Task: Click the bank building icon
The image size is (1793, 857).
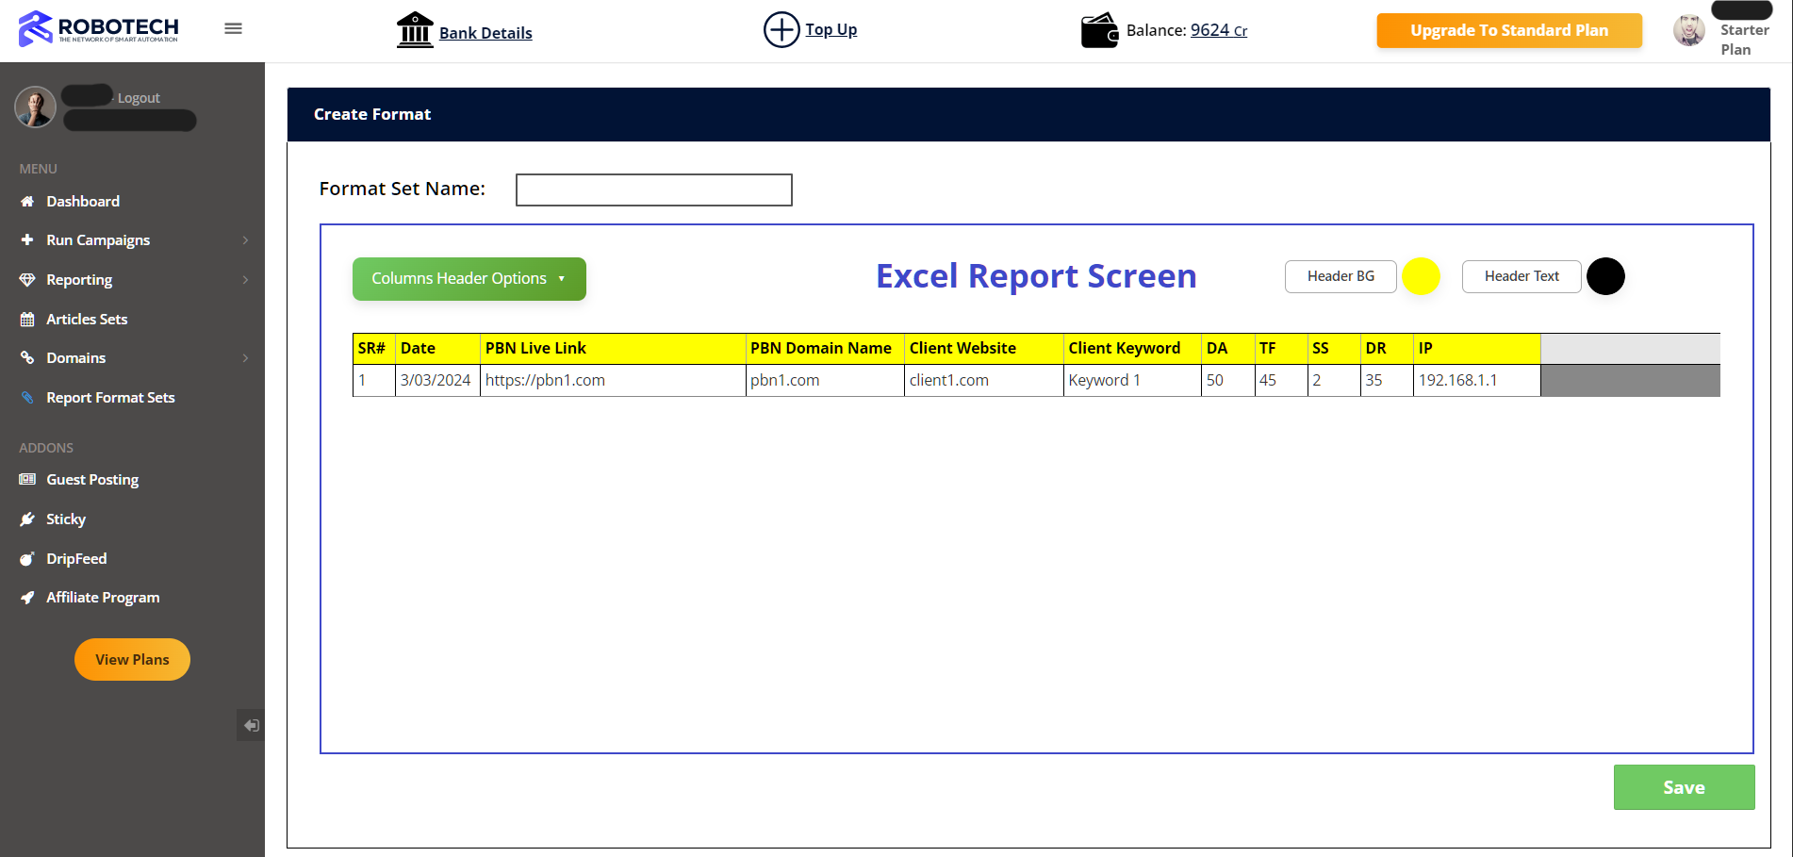Action: click(415, 30)
